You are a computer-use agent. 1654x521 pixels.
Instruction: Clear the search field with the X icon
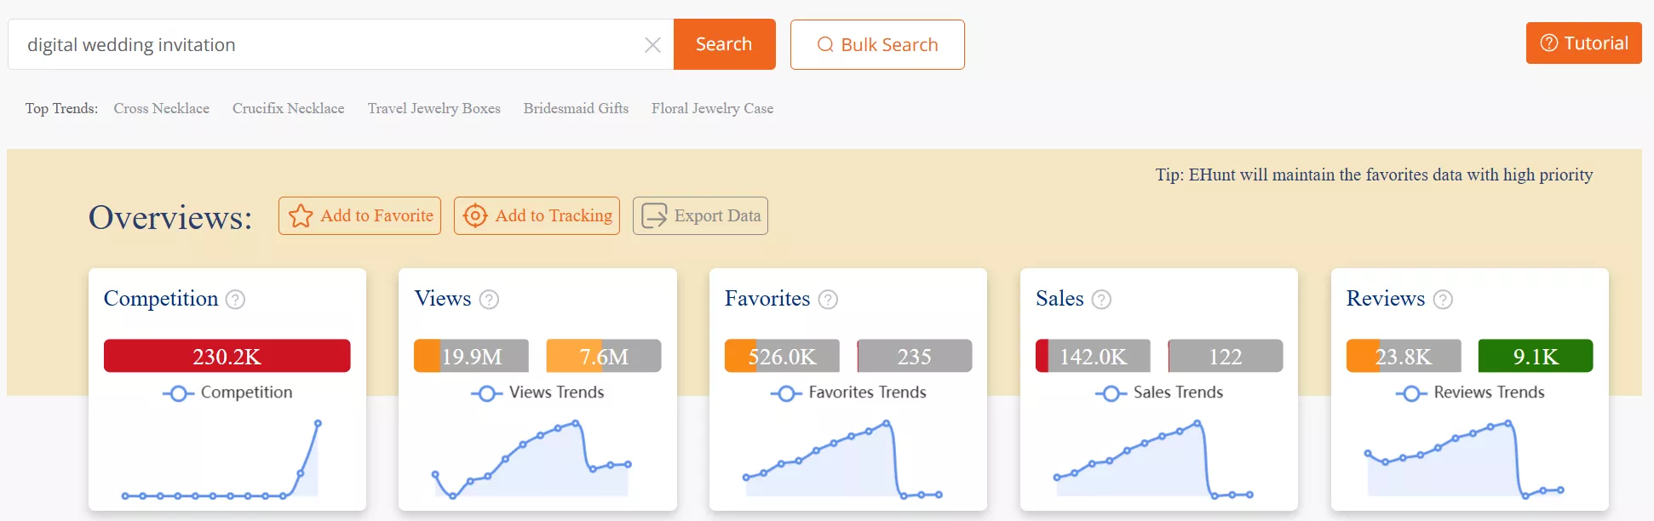[652, 45]
